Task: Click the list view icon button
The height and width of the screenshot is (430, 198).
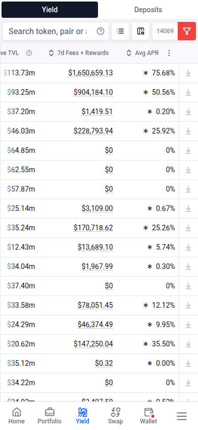Action: pyautogui.click(x=120, y=31)
